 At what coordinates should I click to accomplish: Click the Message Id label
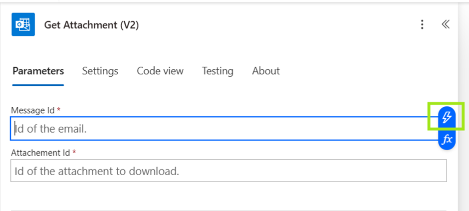point(33,110)
